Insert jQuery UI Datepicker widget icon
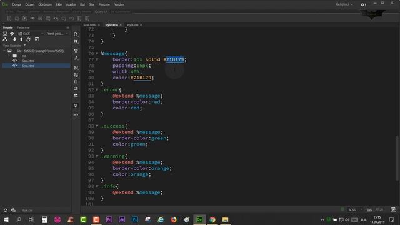 24,18
